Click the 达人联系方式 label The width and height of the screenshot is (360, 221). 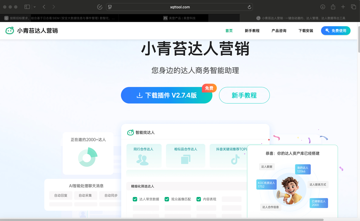point(318,185)
